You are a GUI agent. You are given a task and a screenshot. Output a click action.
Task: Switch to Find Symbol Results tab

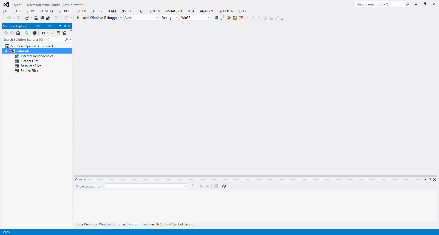pyautogui.click(x=179, y=224)
